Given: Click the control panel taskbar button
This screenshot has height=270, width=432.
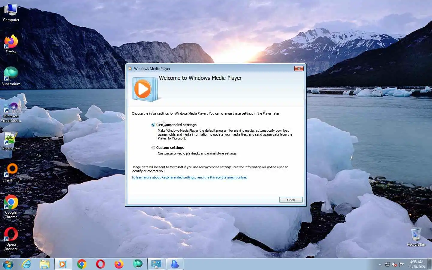Looking at the screenshot, I should coord(156,264).
